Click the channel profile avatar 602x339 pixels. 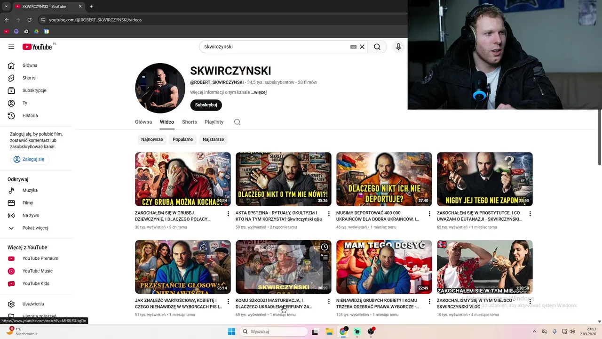(x=160, y=88)
